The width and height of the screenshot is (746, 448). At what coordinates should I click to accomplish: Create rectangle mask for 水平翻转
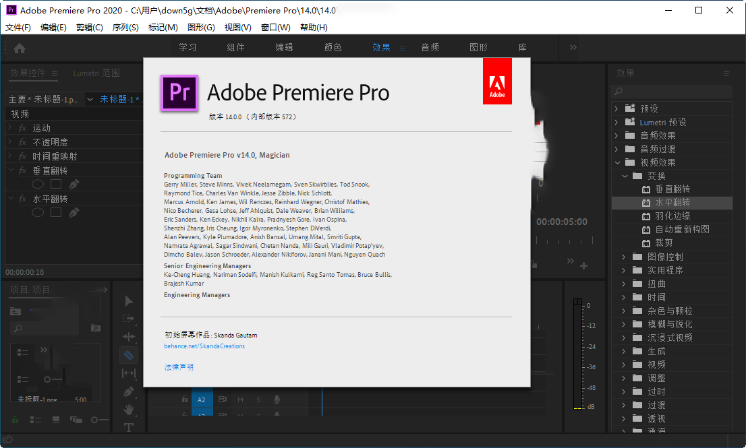click(56, 212)
